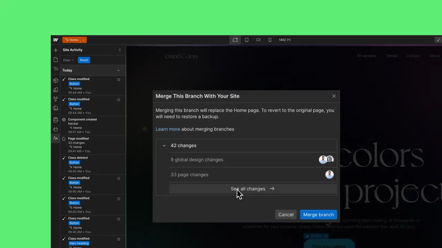Open the Filter dropdown in Site Activity
The height and width of the screenshot is (248, 442).
tap(68, 60)
